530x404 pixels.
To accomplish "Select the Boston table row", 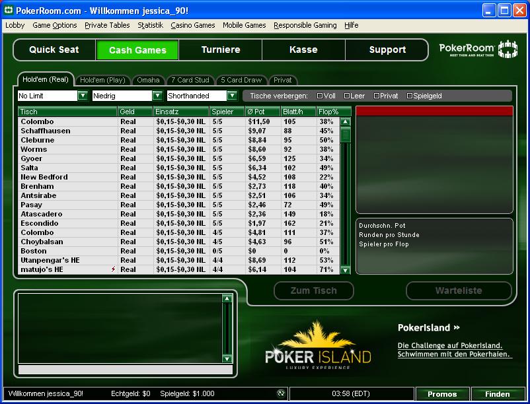I will 178,251.
